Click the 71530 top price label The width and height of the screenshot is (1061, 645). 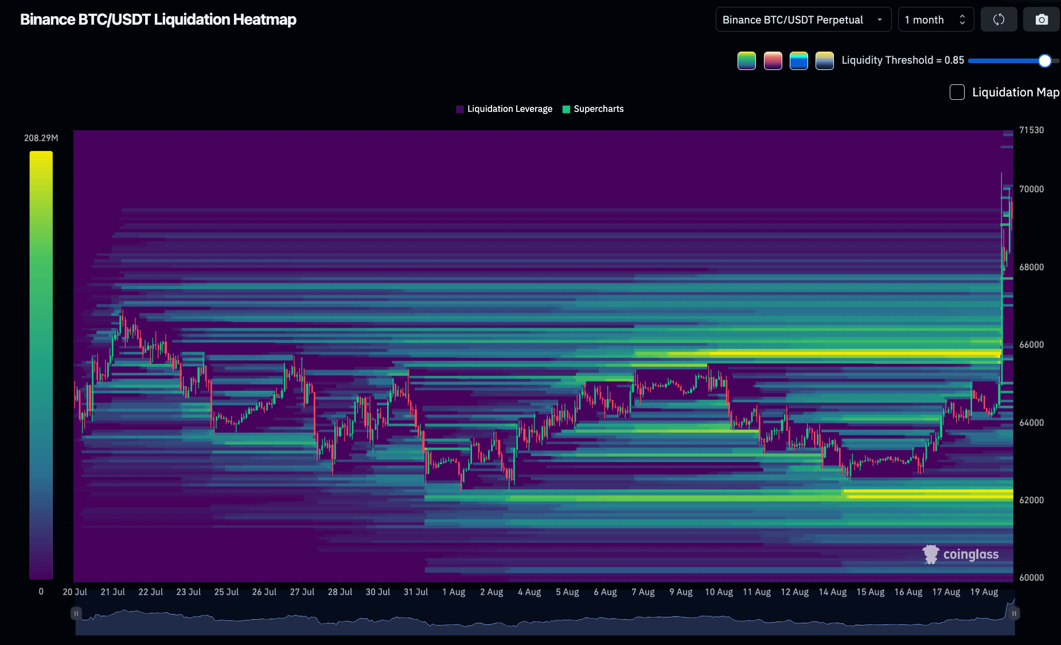tap(1032, 130)
